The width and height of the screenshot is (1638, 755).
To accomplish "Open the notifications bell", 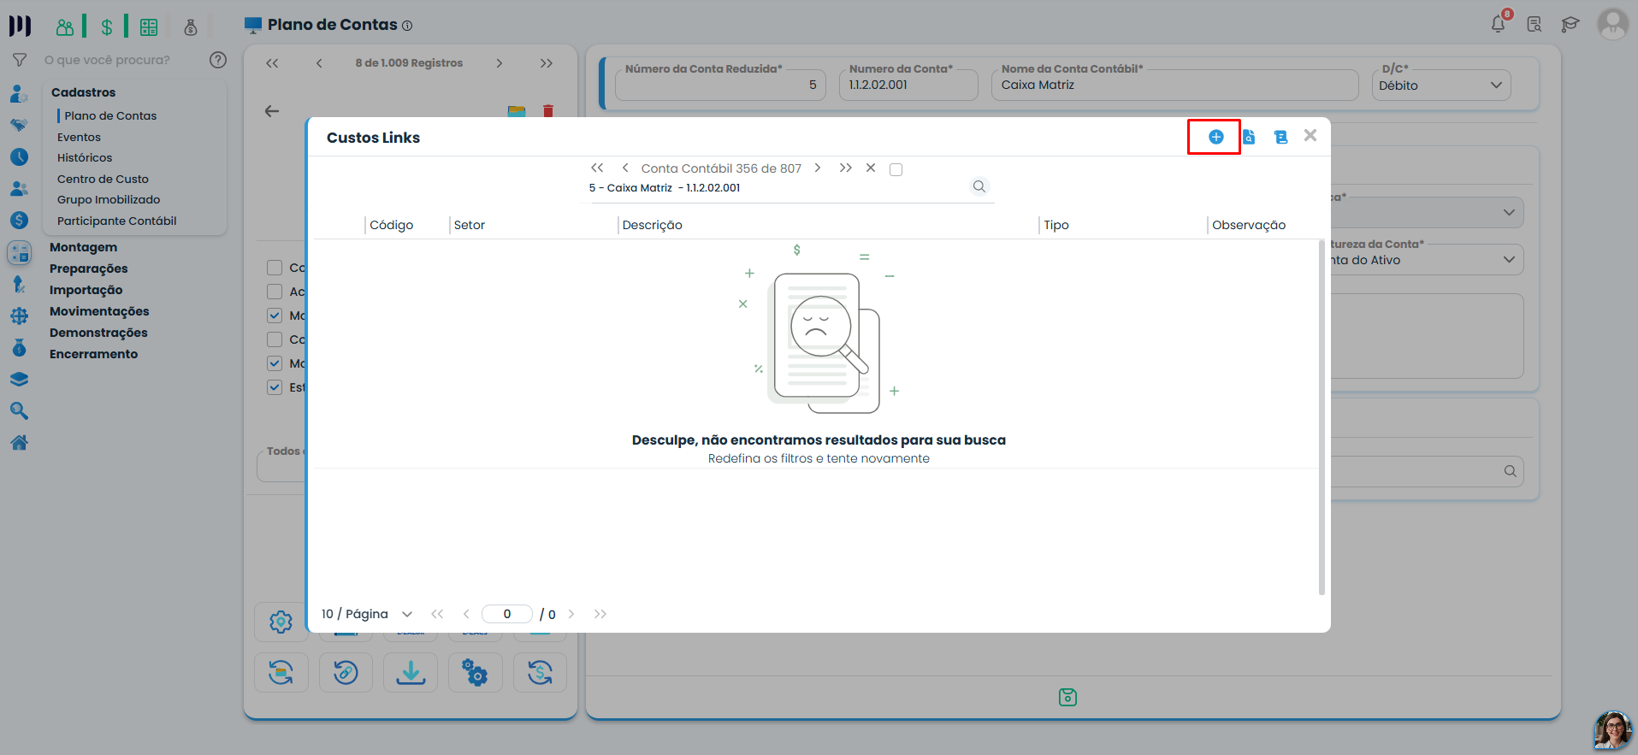I will (1499, 24).
